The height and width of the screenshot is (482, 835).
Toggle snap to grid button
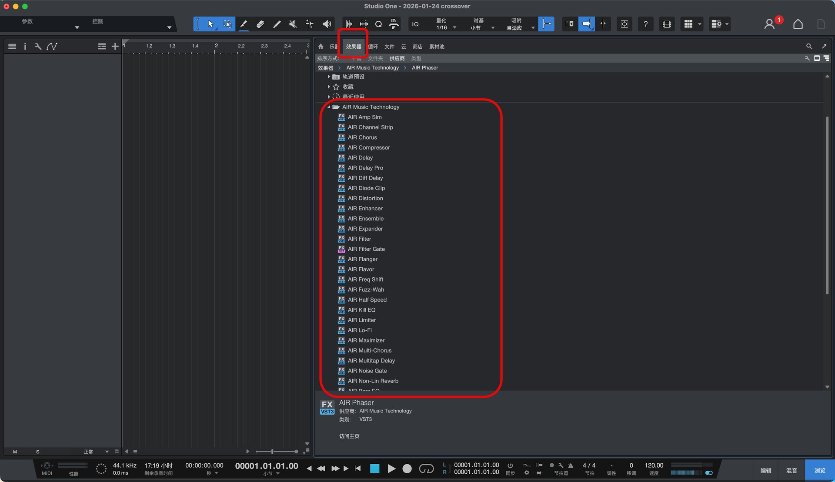pyautogui.click(x=546, y=24)
